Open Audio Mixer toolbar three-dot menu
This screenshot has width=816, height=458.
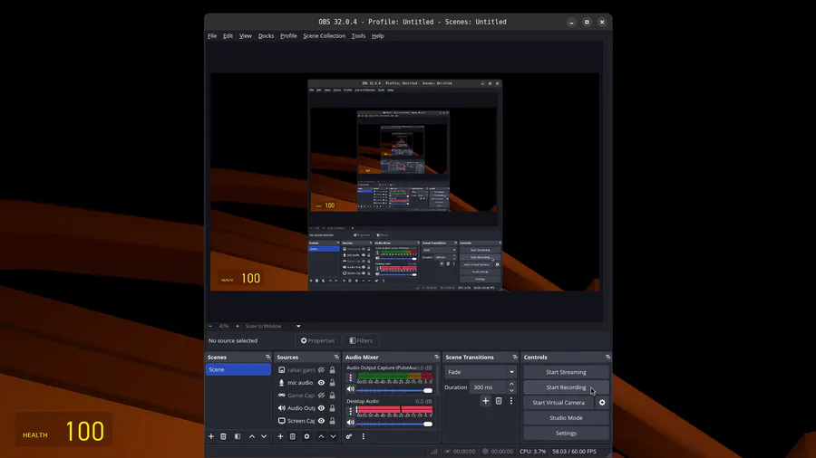pos(364,436)
